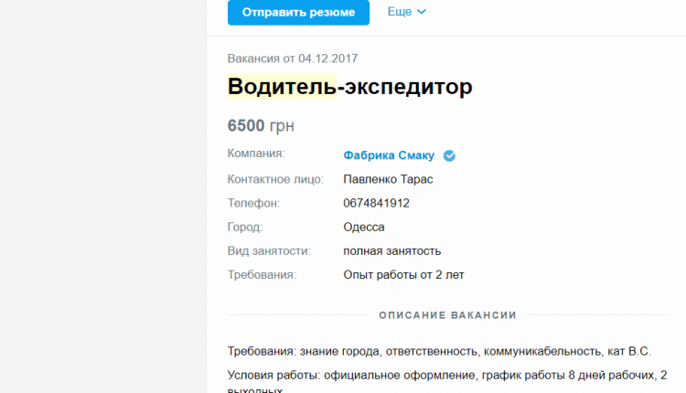The image size is (686, 393).
Task: Click the полная занятость value
Action: point(392,251)
